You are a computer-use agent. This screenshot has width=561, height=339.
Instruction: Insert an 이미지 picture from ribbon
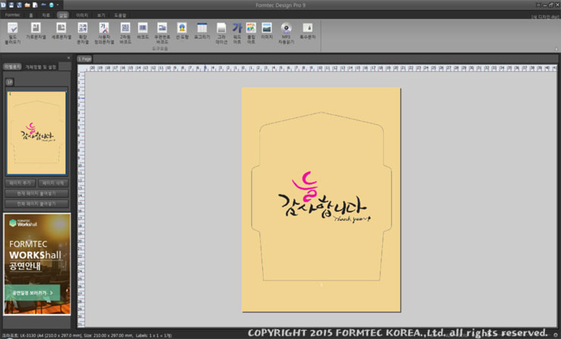click(x=267, y=31)
